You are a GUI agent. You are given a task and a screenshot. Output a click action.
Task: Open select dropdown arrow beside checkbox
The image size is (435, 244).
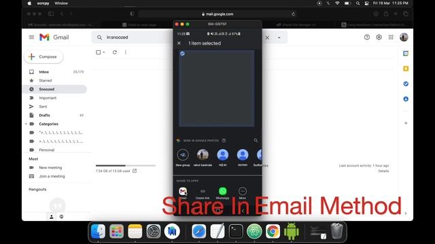pyautogui.click(x=104, y=52)
